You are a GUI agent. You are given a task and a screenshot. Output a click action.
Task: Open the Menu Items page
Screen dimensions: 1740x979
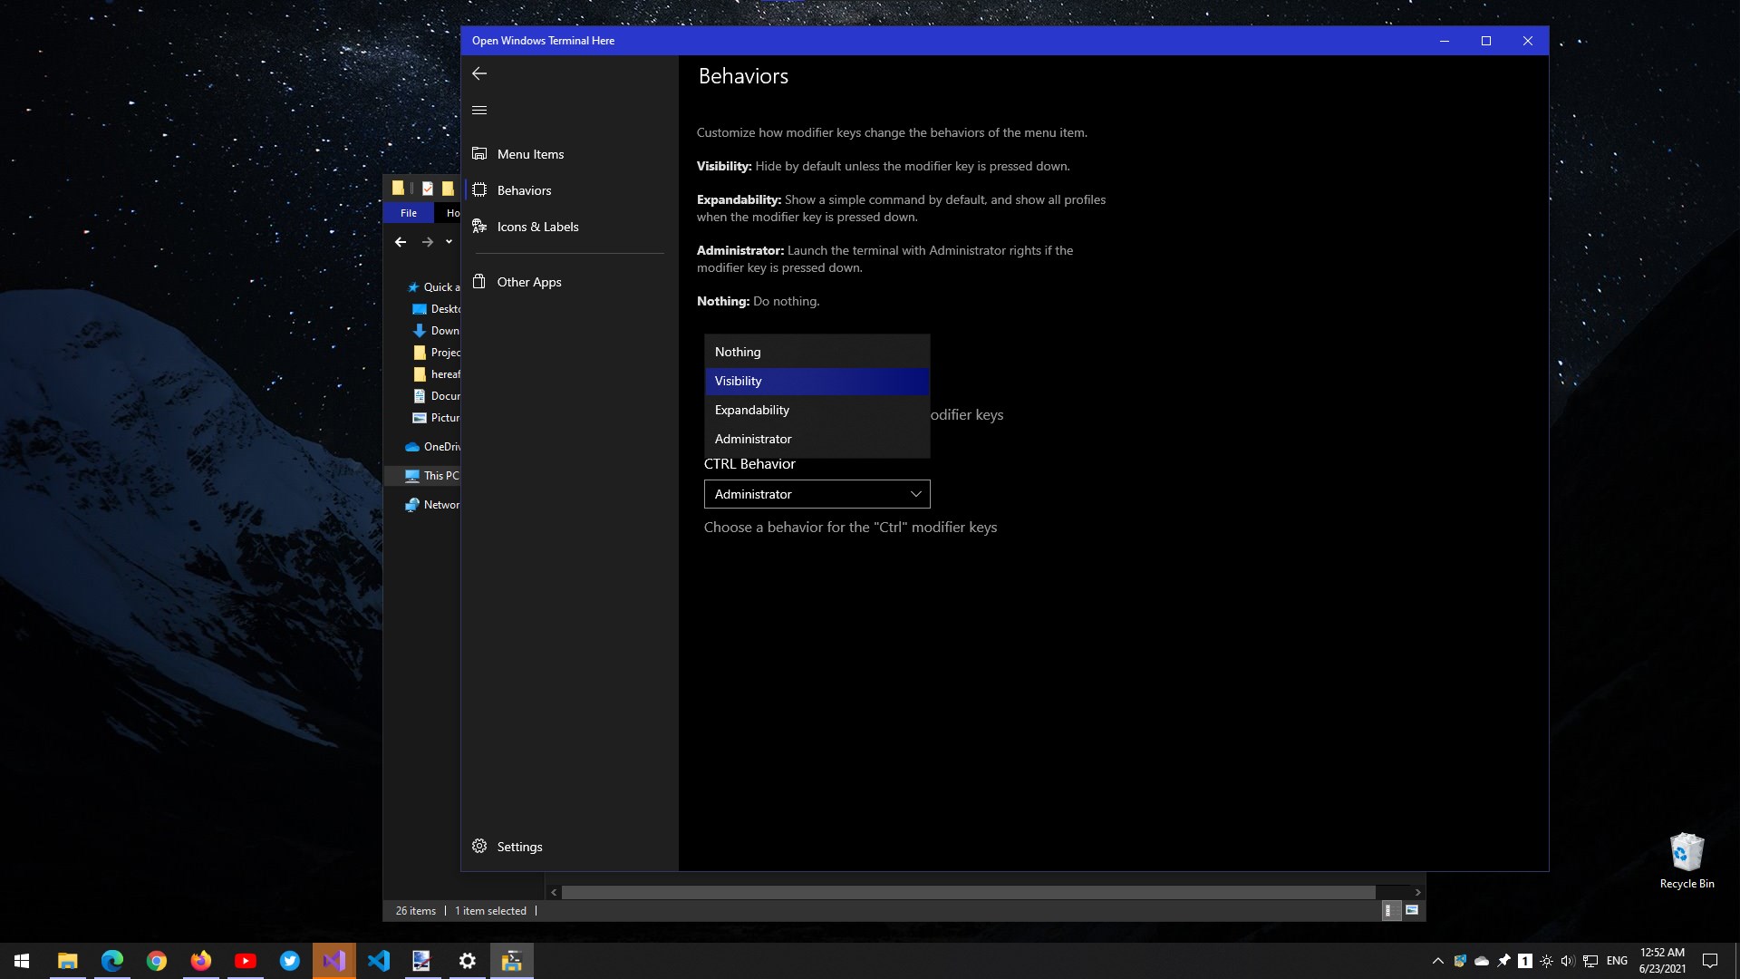pos(530,154)
